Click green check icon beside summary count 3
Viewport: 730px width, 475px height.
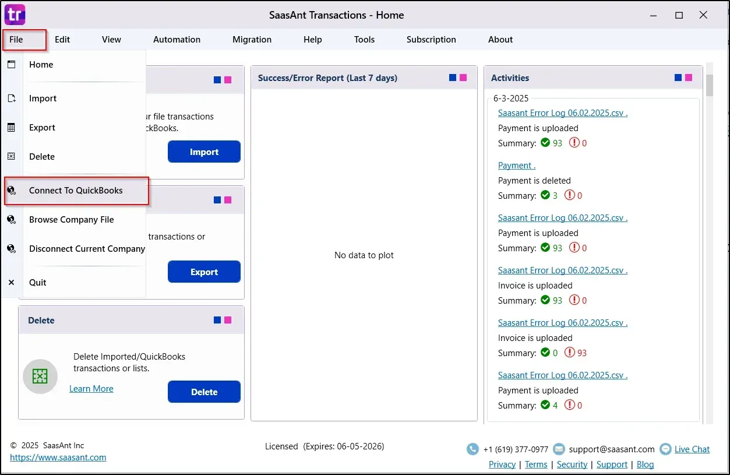pos(545,195)
